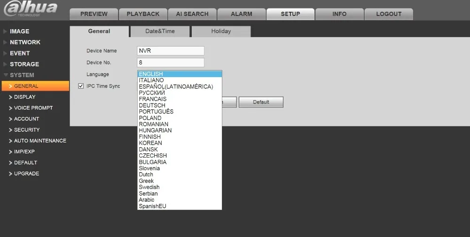
Task: Select Arabic language option
Action: tap(180, 200)
